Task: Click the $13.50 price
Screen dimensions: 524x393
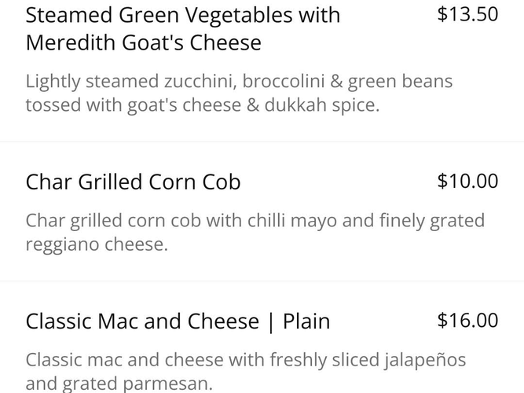Action: coord(467,14)
